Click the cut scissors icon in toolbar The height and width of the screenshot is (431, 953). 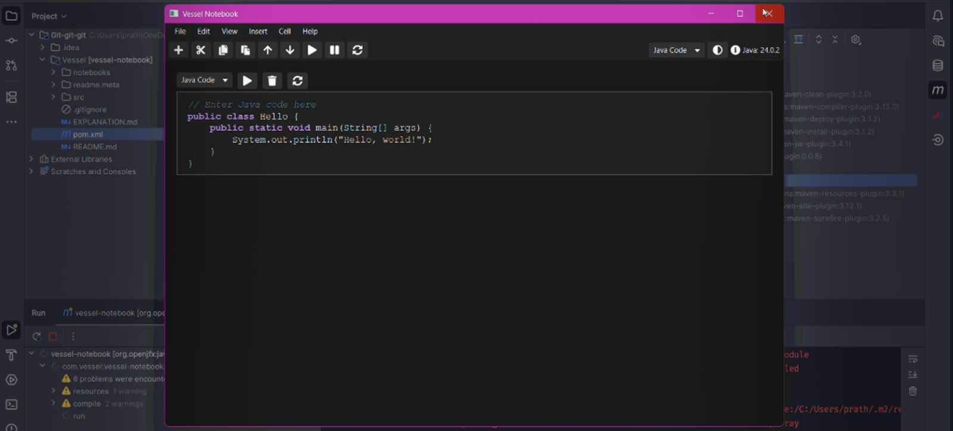[x=201, y=50]
